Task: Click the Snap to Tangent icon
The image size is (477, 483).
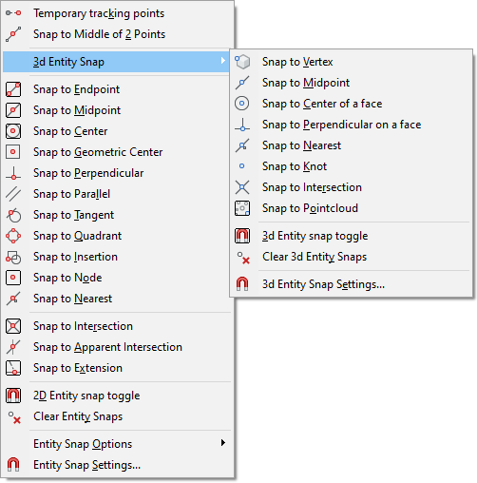Action: pyautogui.click(x=13, y=215)
